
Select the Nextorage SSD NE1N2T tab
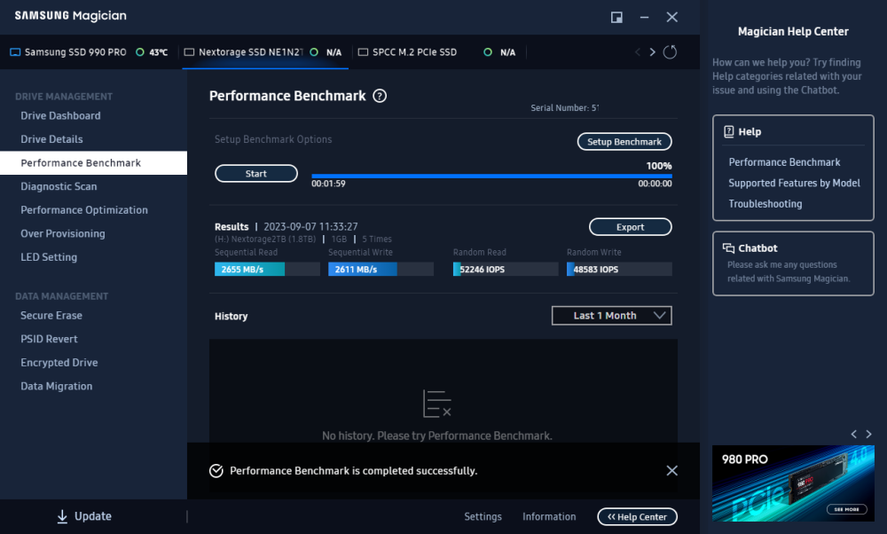tap(264, 52)
